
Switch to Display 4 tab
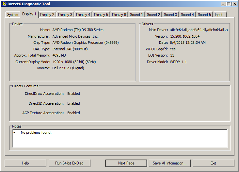click(83, 15)
